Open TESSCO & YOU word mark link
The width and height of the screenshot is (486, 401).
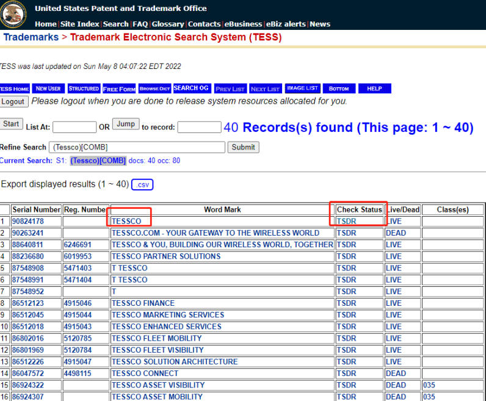coord(222,245)
